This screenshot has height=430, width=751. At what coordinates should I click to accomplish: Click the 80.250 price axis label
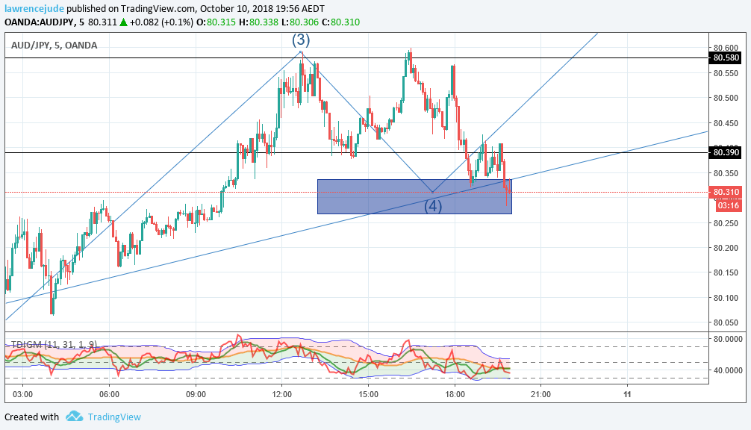tap(726, 223)
